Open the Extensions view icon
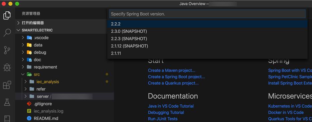Screen dimensions: 312x122 [7, 85]
